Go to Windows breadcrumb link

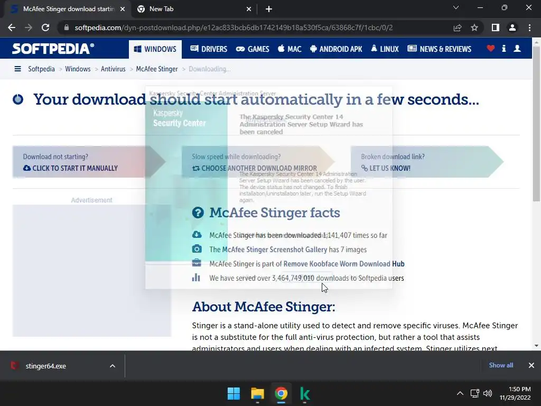[78, 69]
